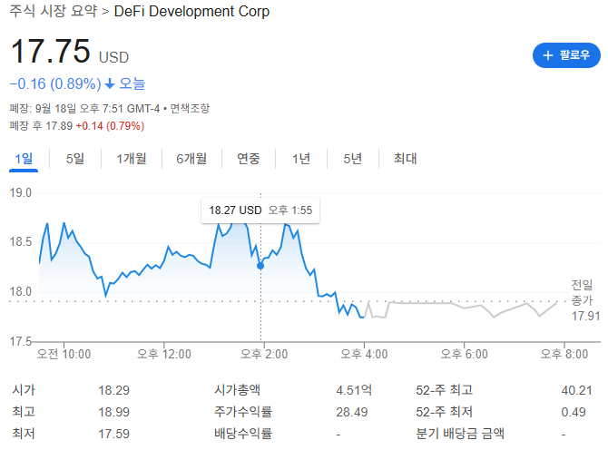
Task: Click the 시가총액 value 4.51억
Action: click(x=354, y=390)
